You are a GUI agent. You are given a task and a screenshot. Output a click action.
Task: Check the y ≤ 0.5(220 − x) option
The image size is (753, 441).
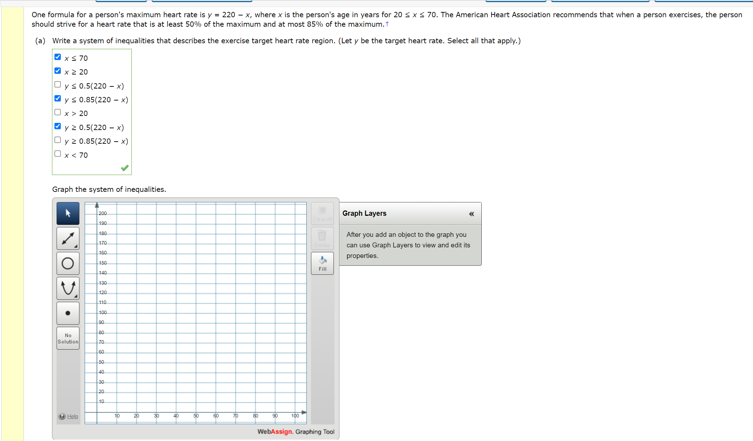[x=58, y=85]
